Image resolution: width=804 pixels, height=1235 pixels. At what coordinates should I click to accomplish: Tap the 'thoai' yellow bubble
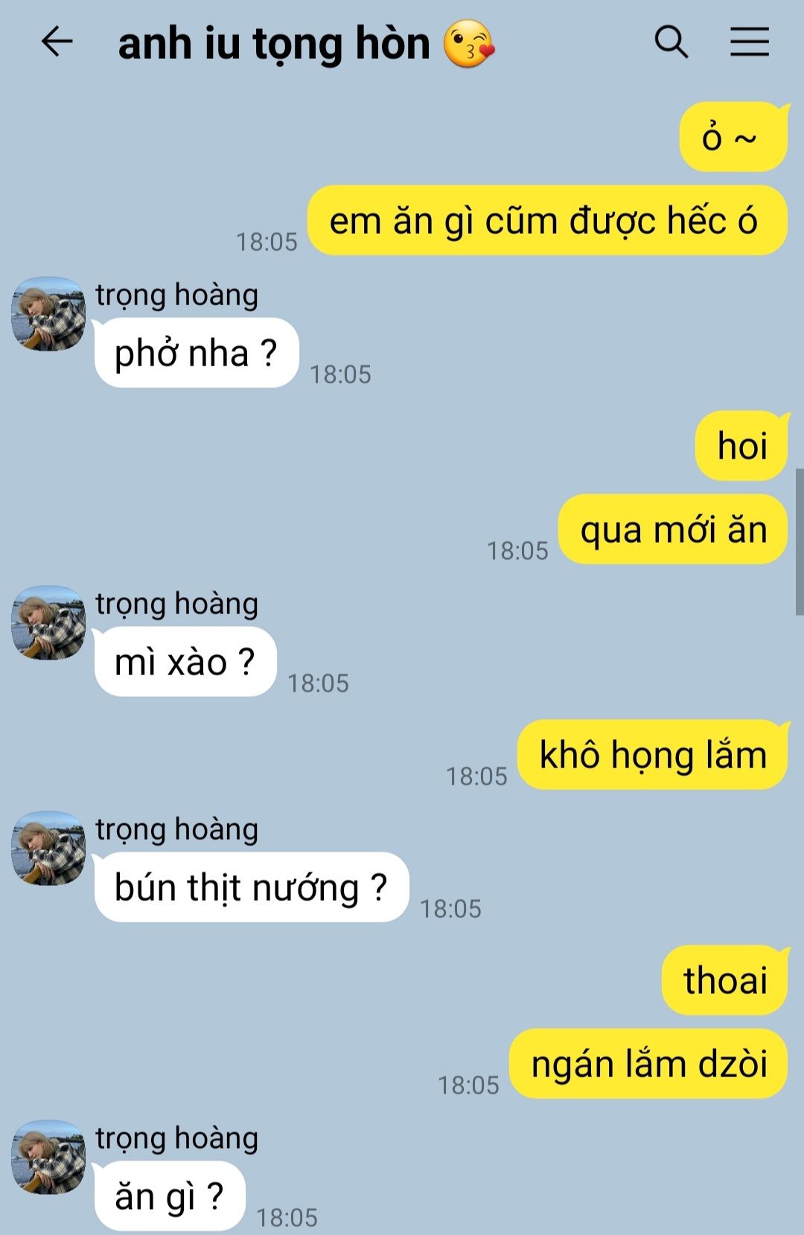(x=725, y=980)
